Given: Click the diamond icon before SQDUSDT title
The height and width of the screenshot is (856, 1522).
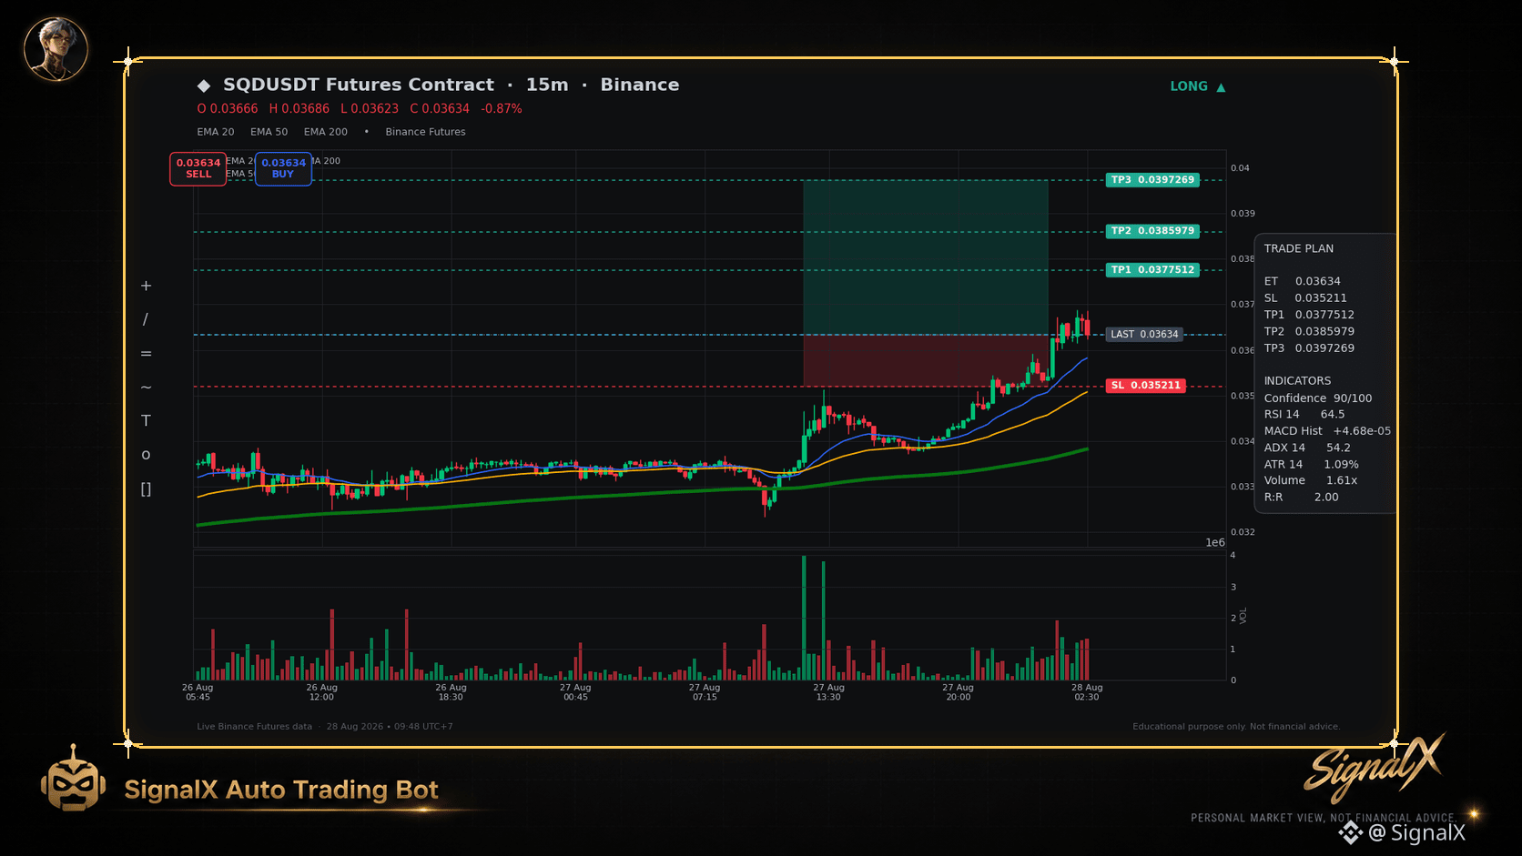Looking at the screenshot, I should 204,86.
